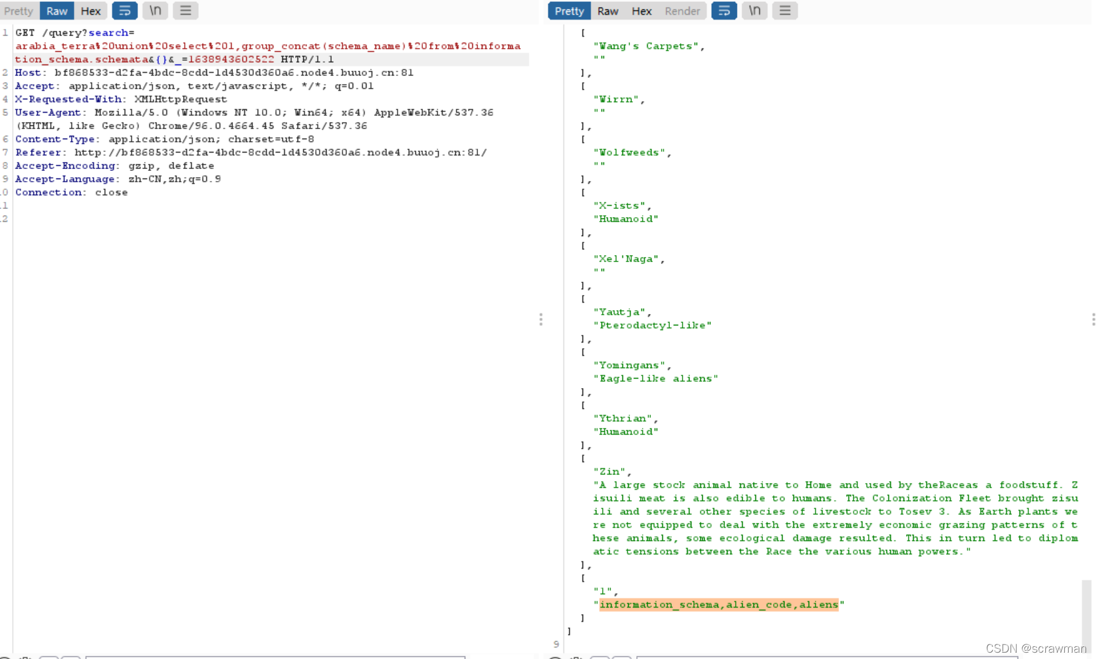Click the Accept-Language header line
The width and height of the screenshot is (1096, 659).
click(x=118, y=179)
